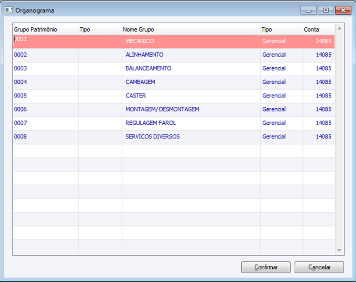Image resolution: width=356 pixels, height=282 pixels.
Task: Select the MECANICO row name
Action: [140, 41]
